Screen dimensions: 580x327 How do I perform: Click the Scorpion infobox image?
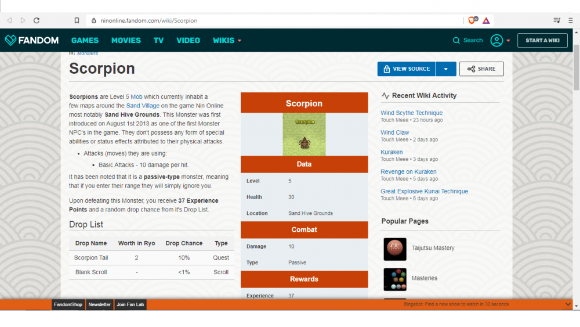click(x=304, y=134)
